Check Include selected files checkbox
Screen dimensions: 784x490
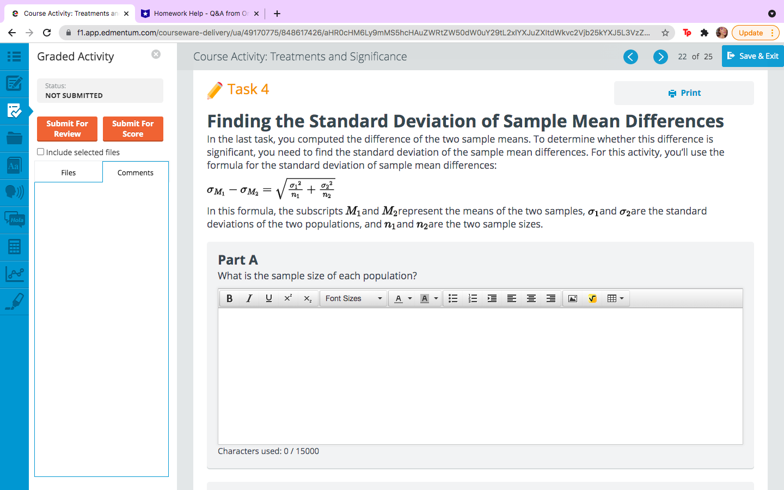point(40,152)
